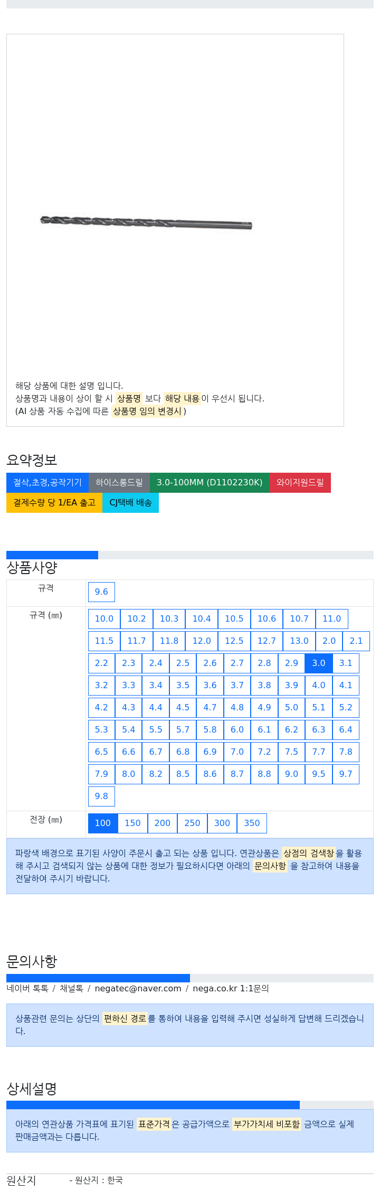The image size is (380, 1191).
Task: Select the 7.0 mm size button
Action: coord(237,752)
